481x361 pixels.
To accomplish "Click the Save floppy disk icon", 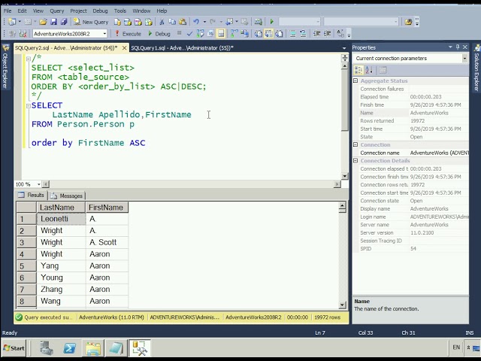I will point(53,22).
